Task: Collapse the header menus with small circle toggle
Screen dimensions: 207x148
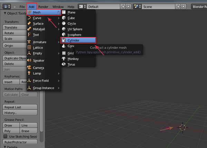Action: point(14,7)
